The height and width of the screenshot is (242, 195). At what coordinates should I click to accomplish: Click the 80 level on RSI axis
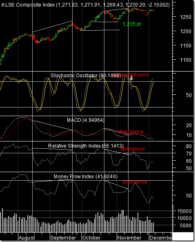tap(189, 146)
